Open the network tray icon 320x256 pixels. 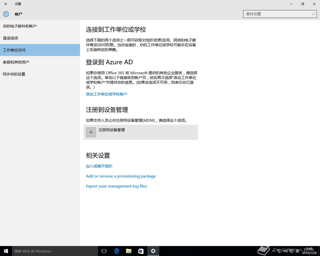click(279, 251)
